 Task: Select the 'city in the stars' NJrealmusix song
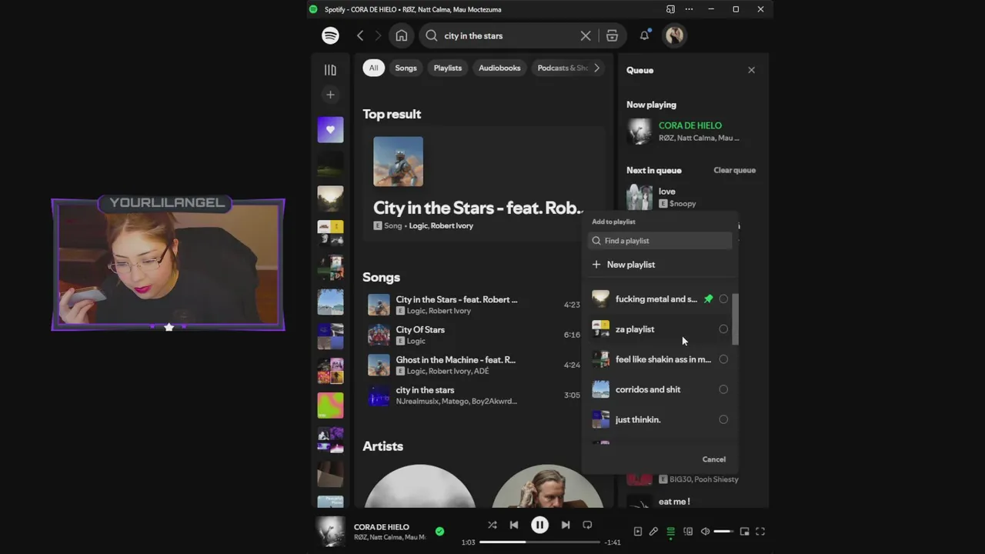[475, 395]
